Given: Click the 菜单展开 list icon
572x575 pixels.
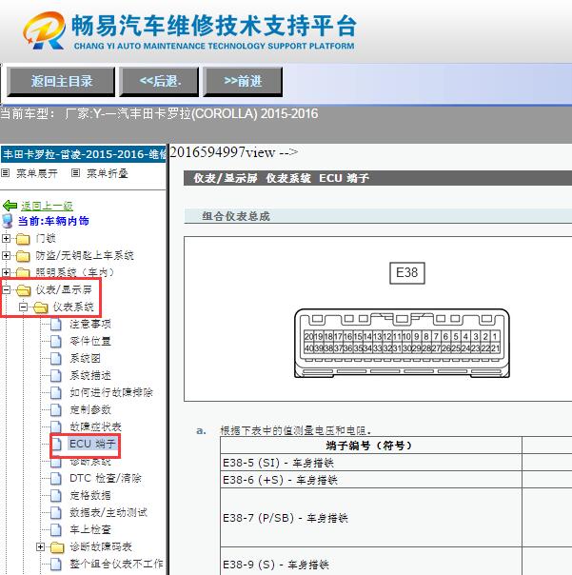Looking at the screenshot, I should (x=5, y=172).
